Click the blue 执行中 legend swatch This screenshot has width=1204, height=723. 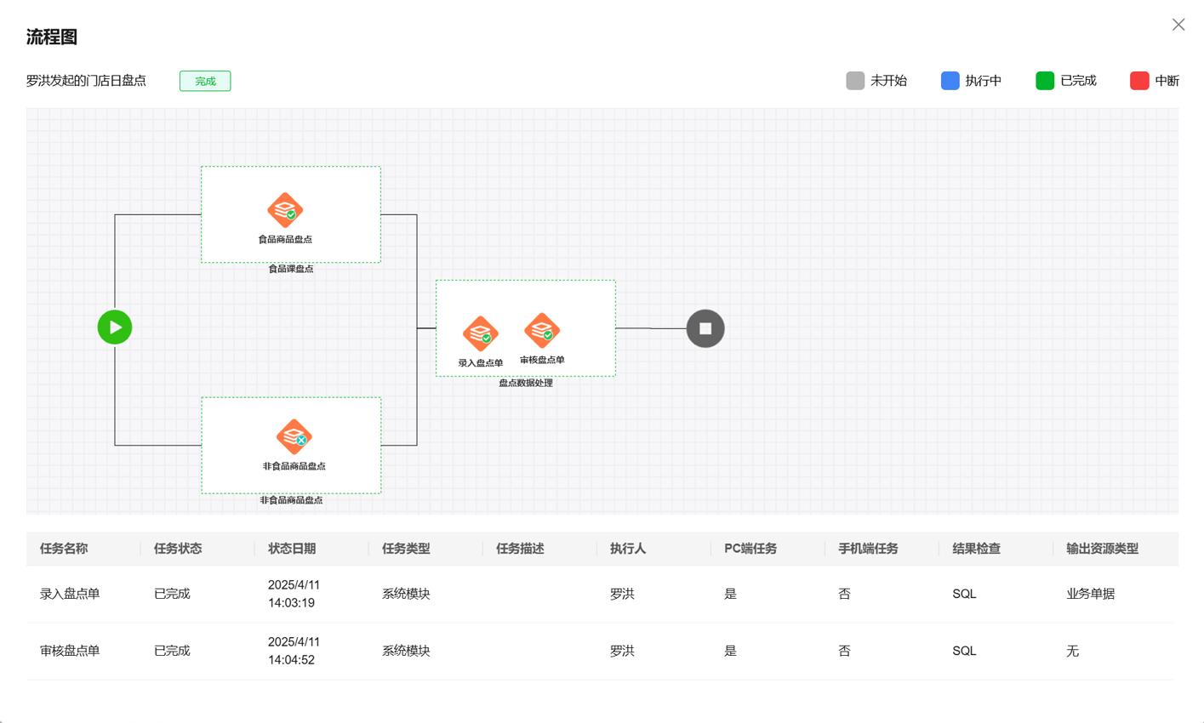coord(950,81)
